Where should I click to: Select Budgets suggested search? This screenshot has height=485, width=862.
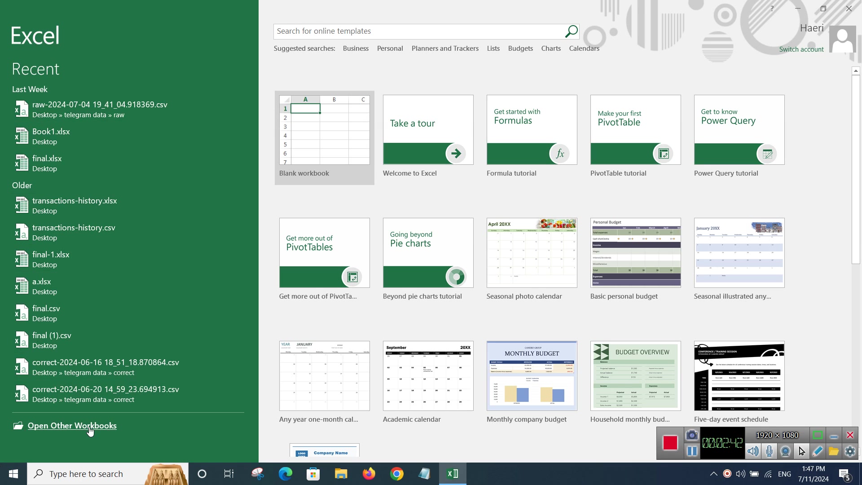(x=520, y=48)
